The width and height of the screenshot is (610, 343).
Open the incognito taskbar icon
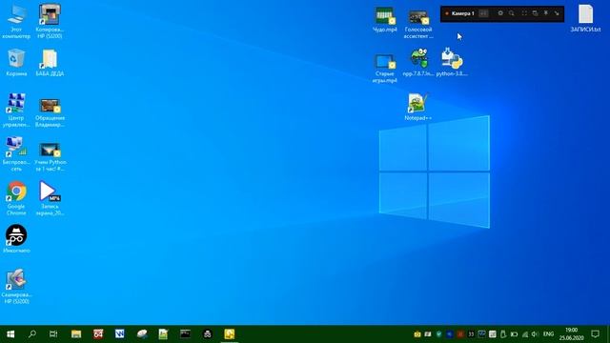[208, 334]
